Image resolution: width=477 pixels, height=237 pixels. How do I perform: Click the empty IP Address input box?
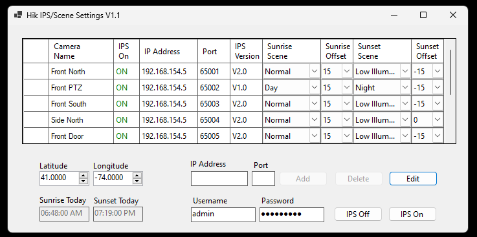tap(219, 178)
